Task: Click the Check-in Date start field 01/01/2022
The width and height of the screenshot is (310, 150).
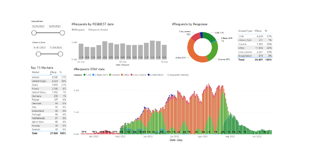Action: click(x=40, y=48)
